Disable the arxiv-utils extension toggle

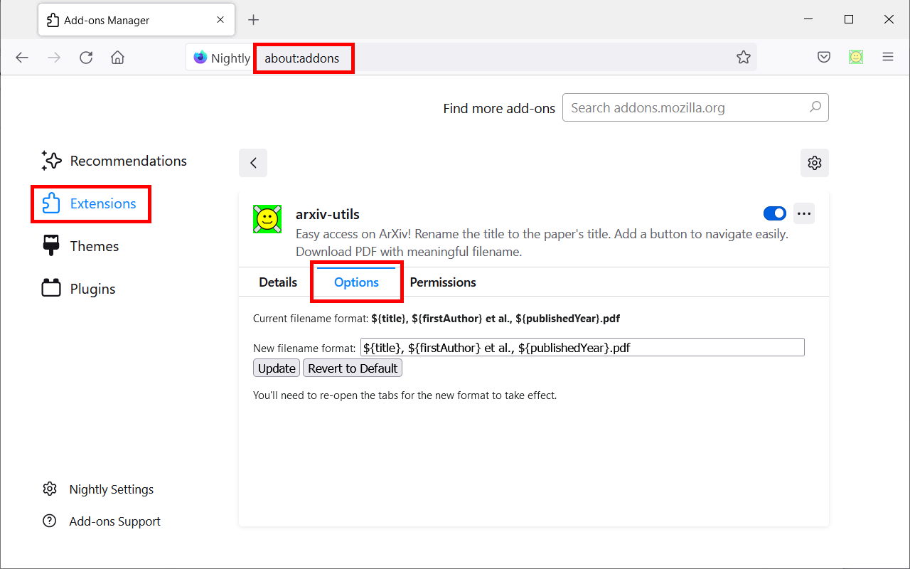coord(775,213)
